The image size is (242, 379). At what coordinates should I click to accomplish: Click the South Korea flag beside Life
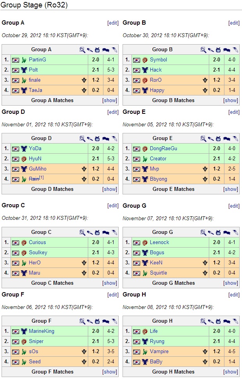coord(136,331)
